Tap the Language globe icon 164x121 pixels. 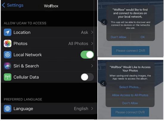[7, 109]
